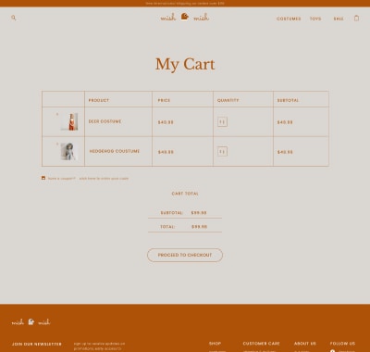
Task: Remove the Deer Costume with its x icon
Action: [x=57, y=114]
